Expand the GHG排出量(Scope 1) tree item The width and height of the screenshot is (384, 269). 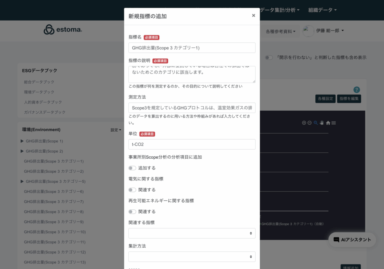click(x=22, y=141)
